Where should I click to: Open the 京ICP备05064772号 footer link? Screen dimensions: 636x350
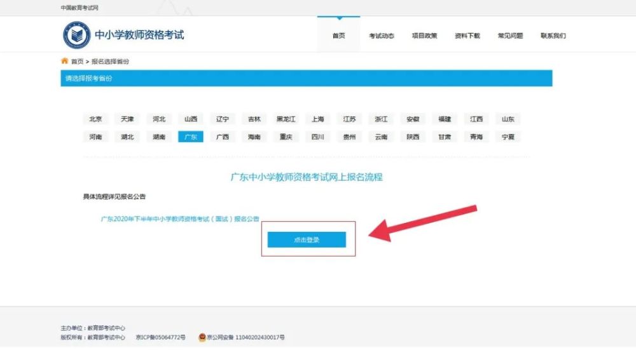162,337
